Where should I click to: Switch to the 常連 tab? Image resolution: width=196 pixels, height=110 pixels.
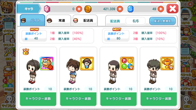pyautogui.click(x=58, y=20)
